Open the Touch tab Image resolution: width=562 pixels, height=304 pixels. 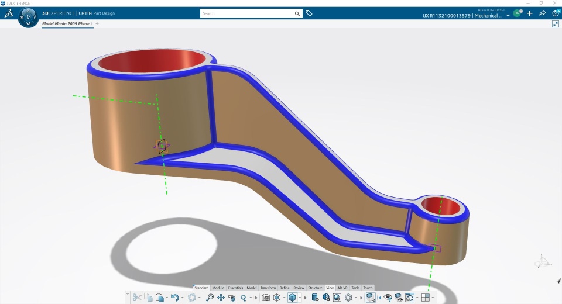point(368,288)
